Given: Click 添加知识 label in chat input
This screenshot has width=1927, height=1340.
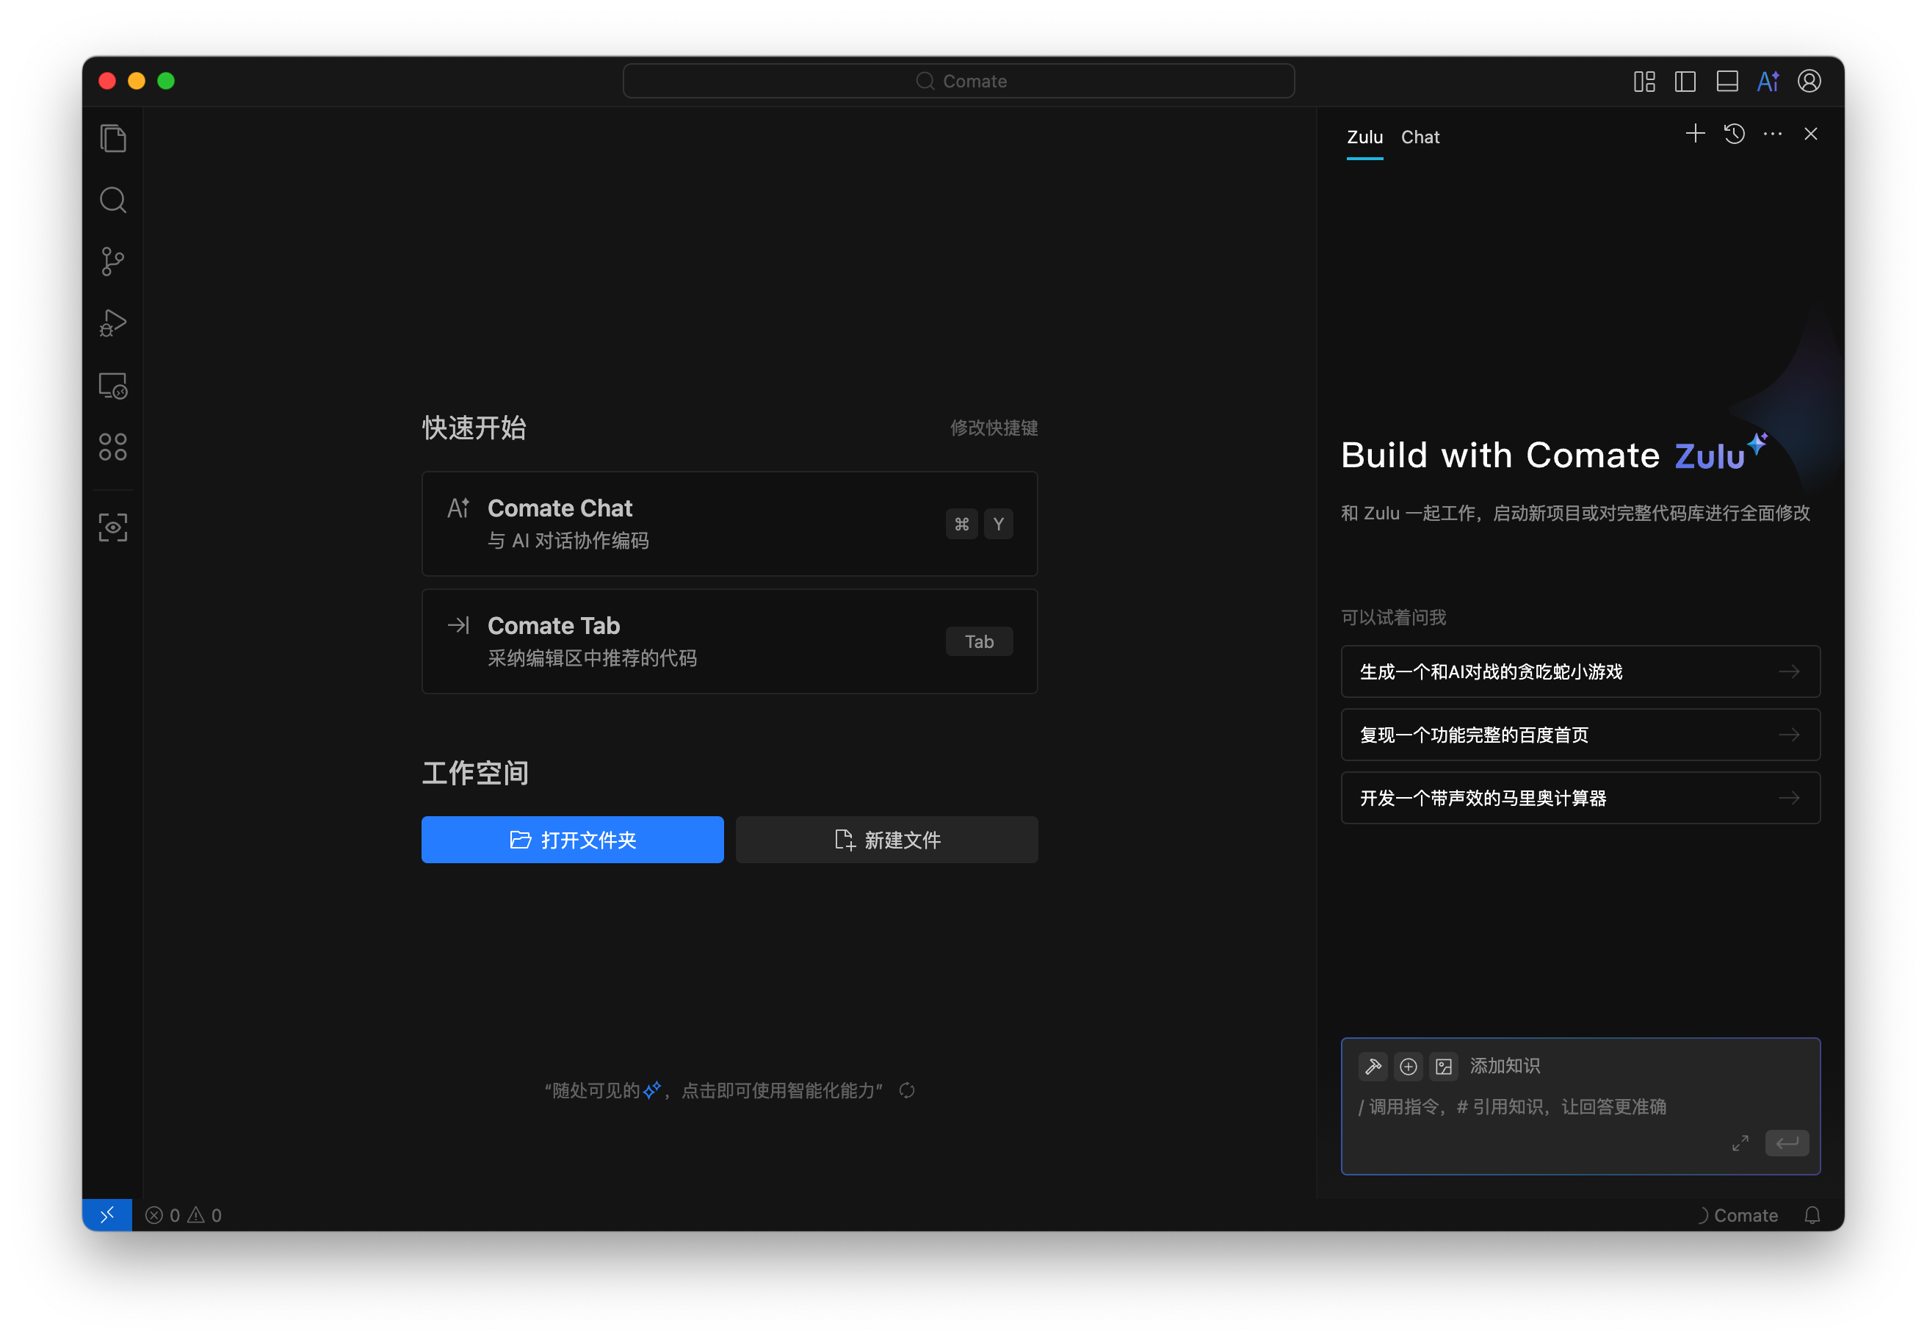Looking at the screenshot, I should 1505,1066.
